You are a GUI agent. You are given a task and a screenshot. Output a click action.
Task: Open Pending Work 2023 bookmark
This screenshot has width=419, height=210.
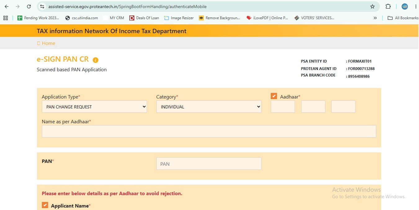coord(38,18)
